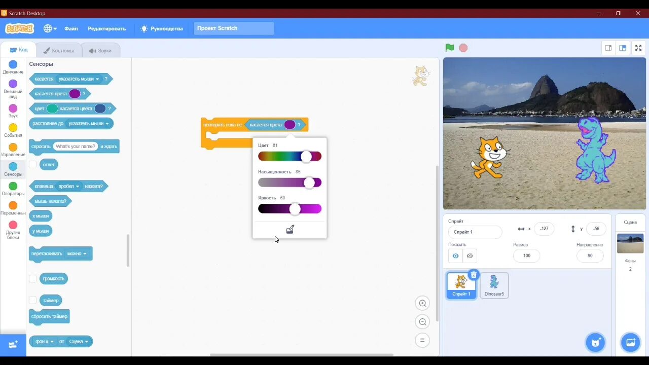Select the Сенсоры block category
The image size is (649, 365).
(x=13, y=170)
